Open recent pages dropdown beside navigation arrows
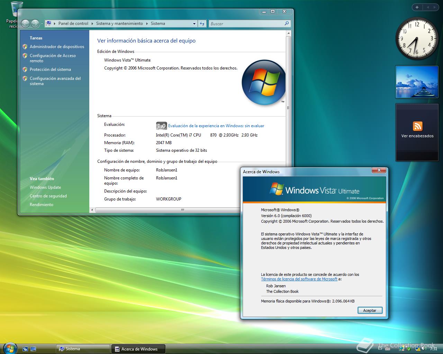The height and width of the screenshot is (354, 443). (42, 24)
